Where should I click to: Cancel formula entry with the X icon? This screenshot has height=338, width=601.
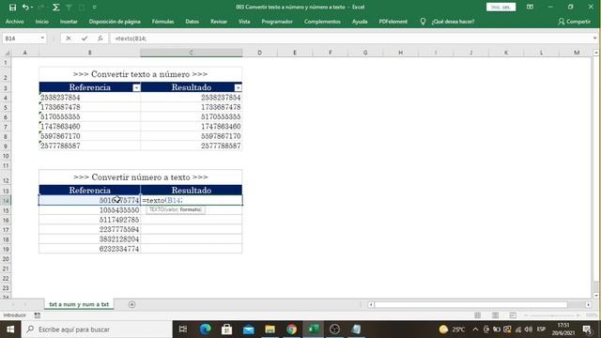(x=69, y=38)
